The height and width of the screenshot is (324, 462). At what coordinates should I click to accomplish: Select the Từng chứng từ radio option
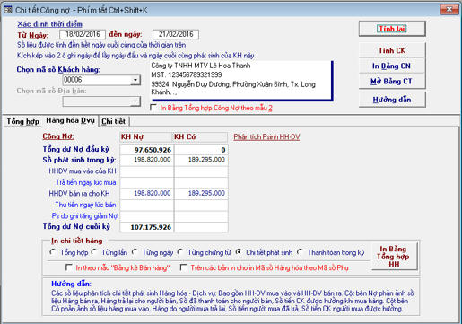tap(180, 252)
